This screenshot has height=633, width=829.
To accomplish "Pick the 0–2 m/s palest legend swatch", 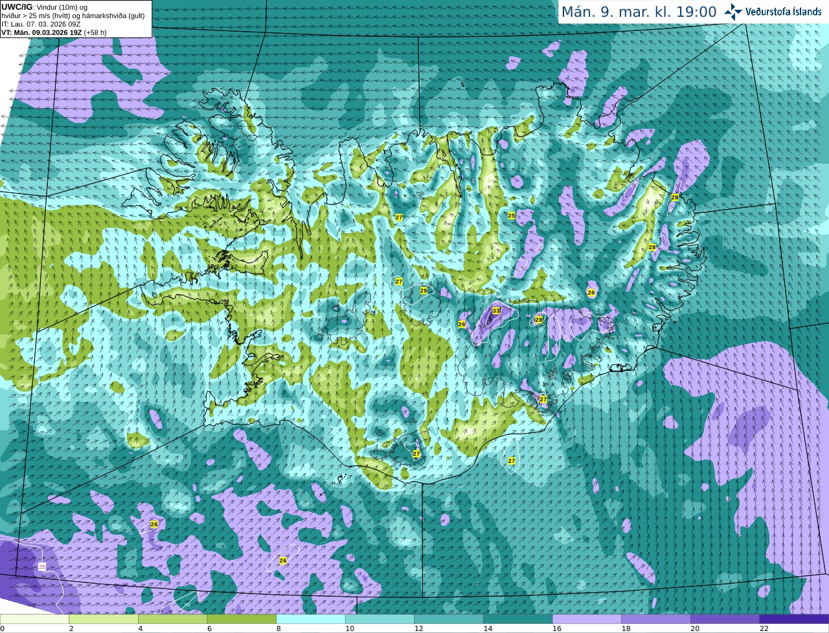I will [34, 619].
